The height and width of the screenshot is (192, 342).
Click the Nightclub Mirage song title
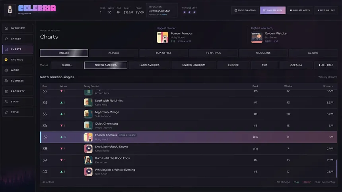click(x=107, y=112)
